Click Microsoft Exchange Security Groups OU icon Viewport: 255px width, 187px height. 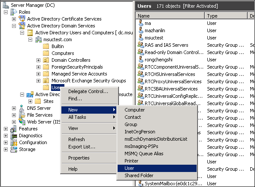[46, 81]
